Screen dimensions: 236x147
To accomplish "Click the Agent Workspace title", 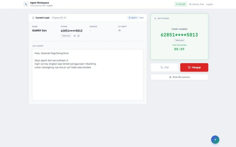I will pyautogui.click(x=39, y=3).
